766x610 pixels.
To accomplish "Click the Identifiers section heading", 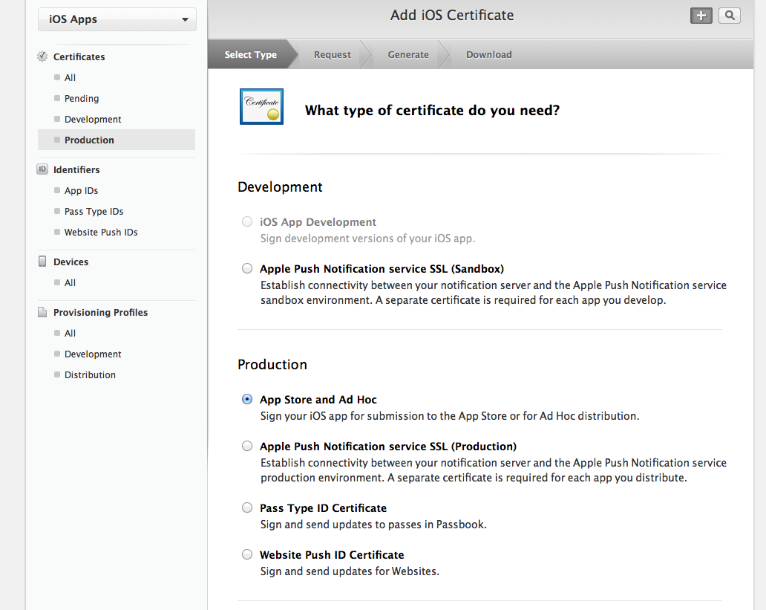I will tap(76, 169).
